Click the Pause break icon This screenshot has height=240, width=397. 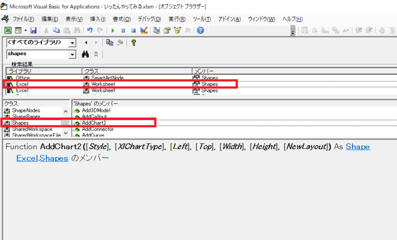(x=123, y=31)
